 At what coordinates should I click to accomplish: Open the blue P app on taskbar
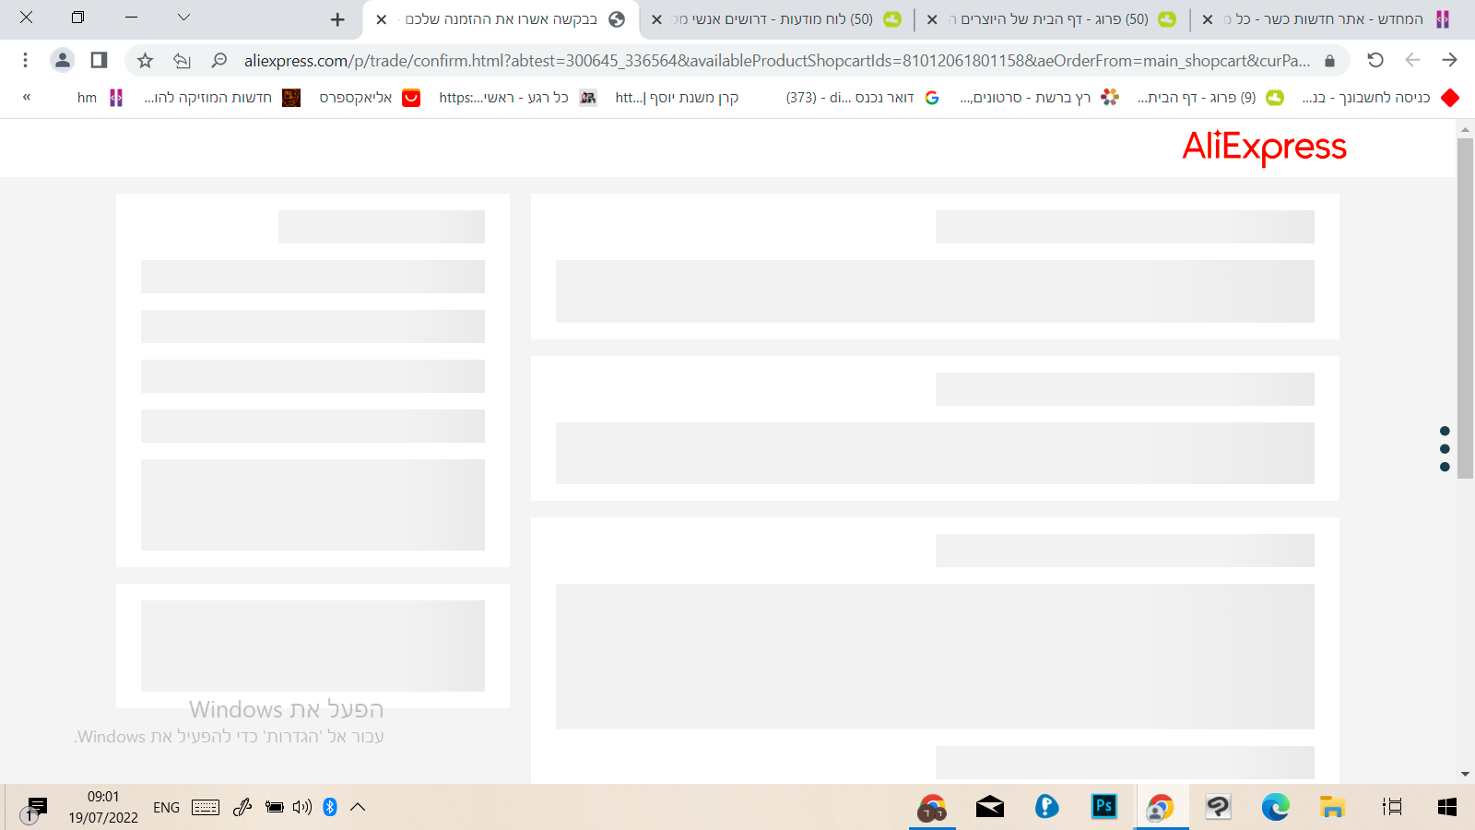tap(1046, 808)
